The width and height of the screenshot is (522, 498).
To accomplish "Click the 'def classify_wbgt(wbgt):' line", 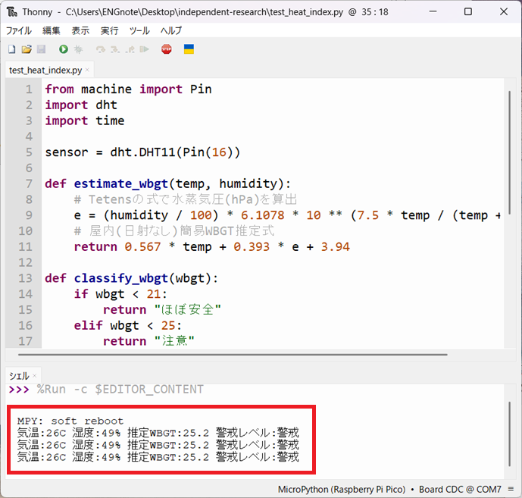I will pos(132,278).
